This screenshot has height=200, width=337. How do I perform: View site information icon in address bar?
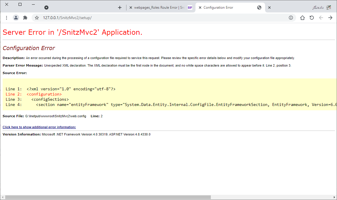(x=291, y=18)
